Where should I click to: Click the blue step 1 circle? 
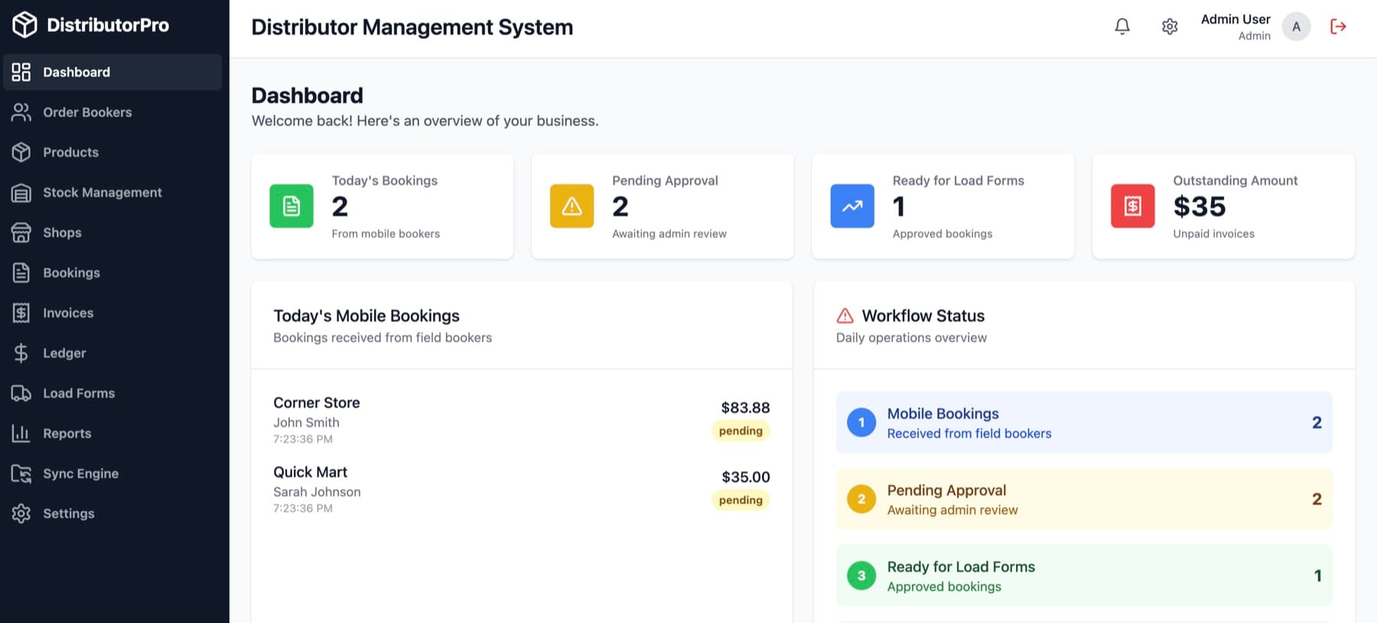[x=861, y=423]
